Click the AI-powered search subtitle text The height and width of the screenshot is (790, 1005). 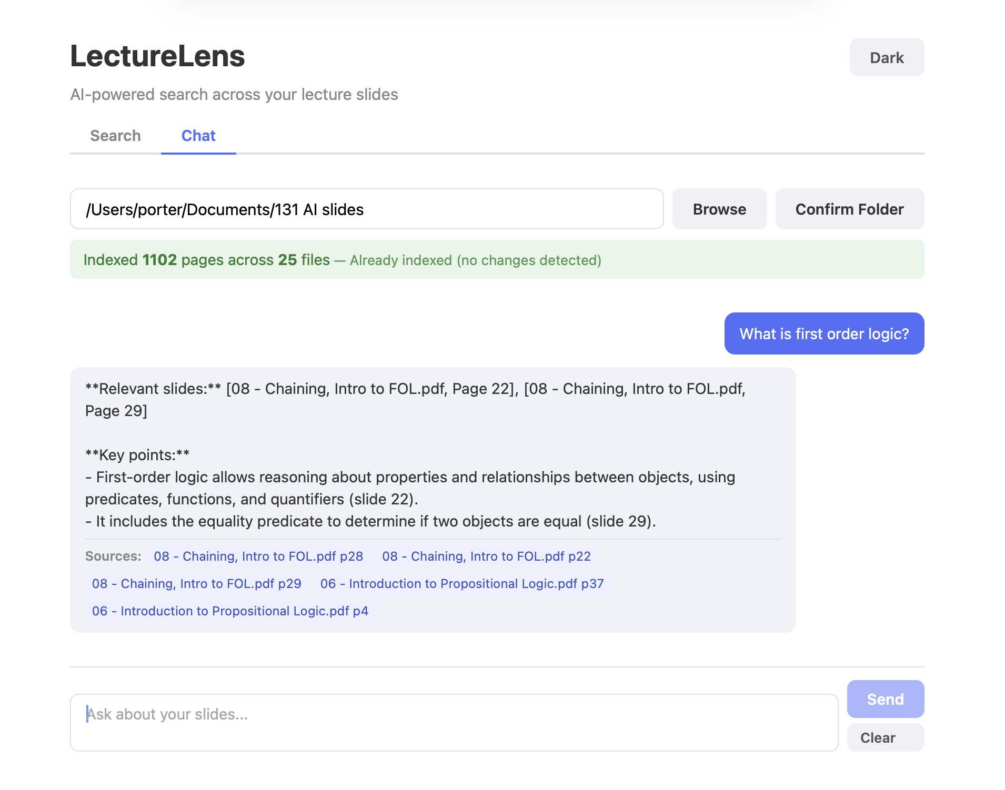pos(234,95)
